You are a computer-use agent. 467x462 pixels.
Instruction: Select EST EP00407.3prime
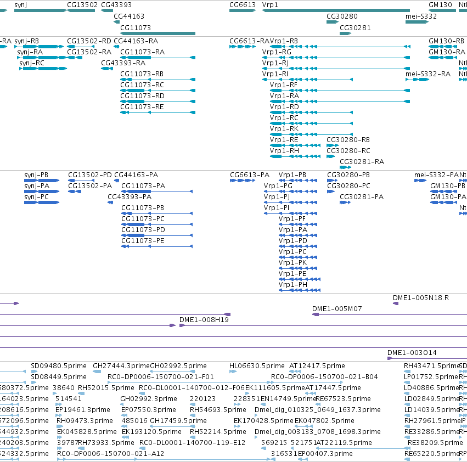(x=325, y=454)
